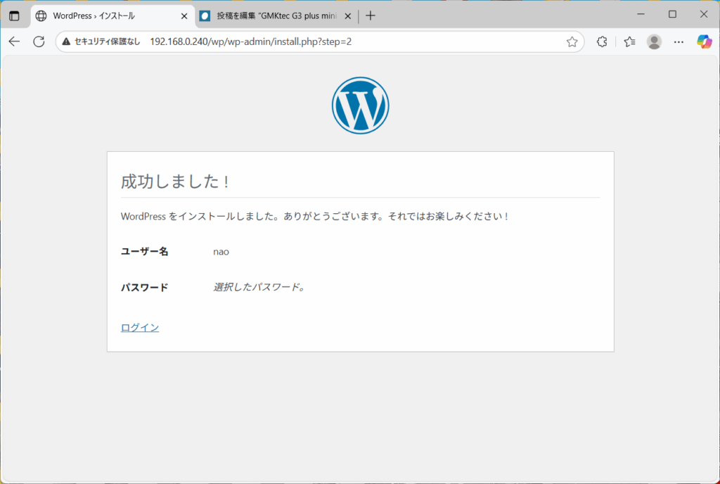The height and width of the screenshot is (484, 720).
Task: Add this page to favorites with star
Action: coord(572,42)
